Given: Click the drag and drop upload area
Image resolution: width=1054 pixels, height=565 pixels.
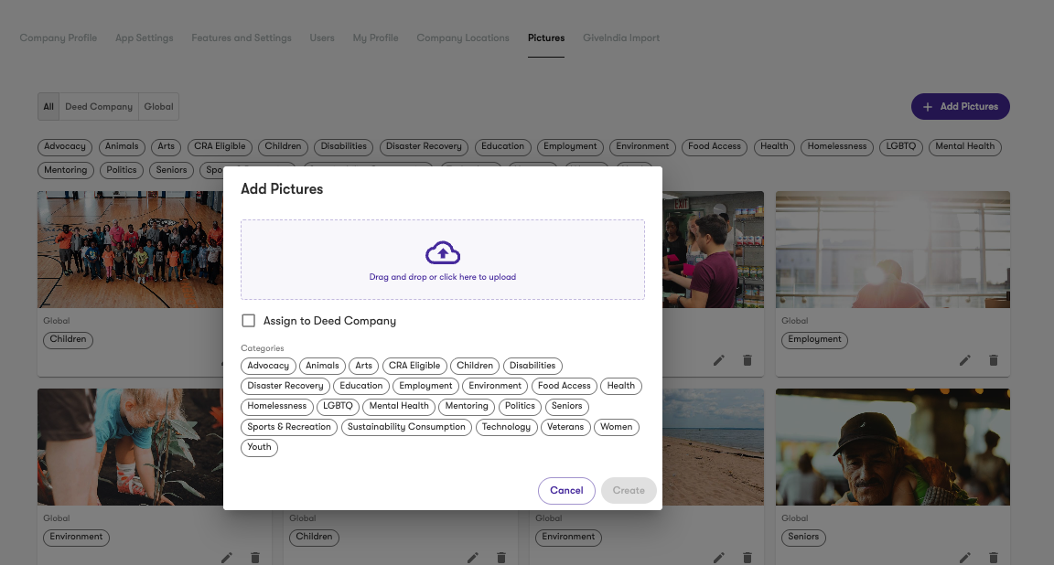Looking at the screenshot, I should coord(442,260).
